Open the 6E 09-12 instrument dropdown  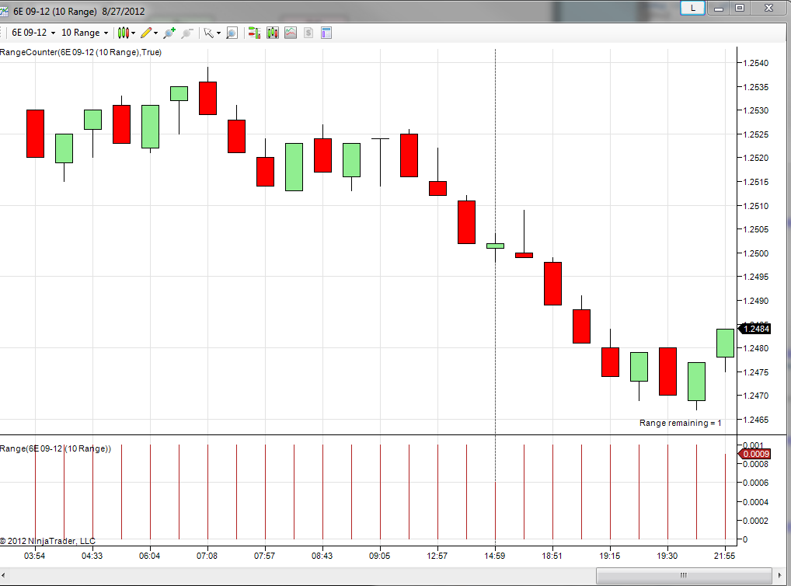(33, 33)
